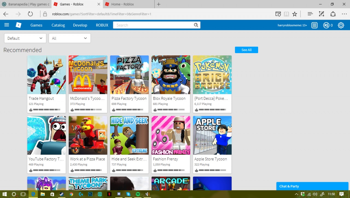This screenshot has height=198, width=350.
Task: Open the Edge share icon
Action: tap(333, 14)
